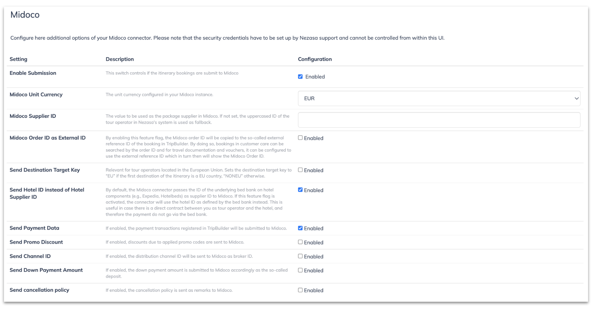593x309 pixels.
Task: Enable Send Destination Target Key checkbox
Action: pyautogui.click(x=300, y=170)
